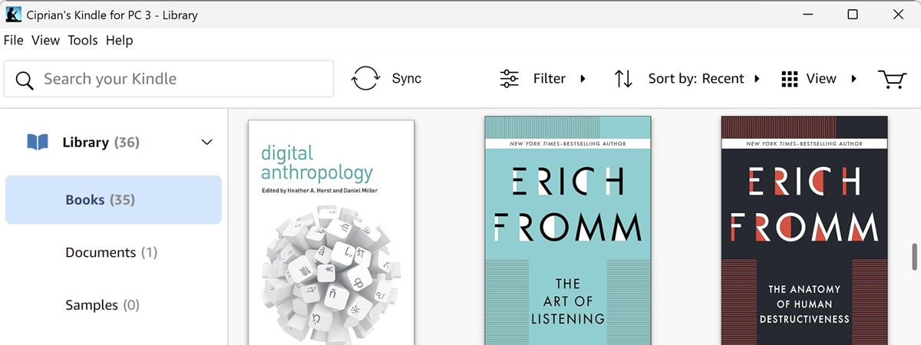Screen dimensions: 921x345
Task: Open The Anatomy of Human Destructiveness cover
Action: [804, 230]
